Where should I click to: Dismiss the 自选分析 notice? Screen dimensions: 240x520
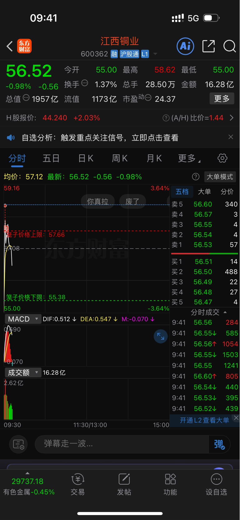(x=231, y=137)
